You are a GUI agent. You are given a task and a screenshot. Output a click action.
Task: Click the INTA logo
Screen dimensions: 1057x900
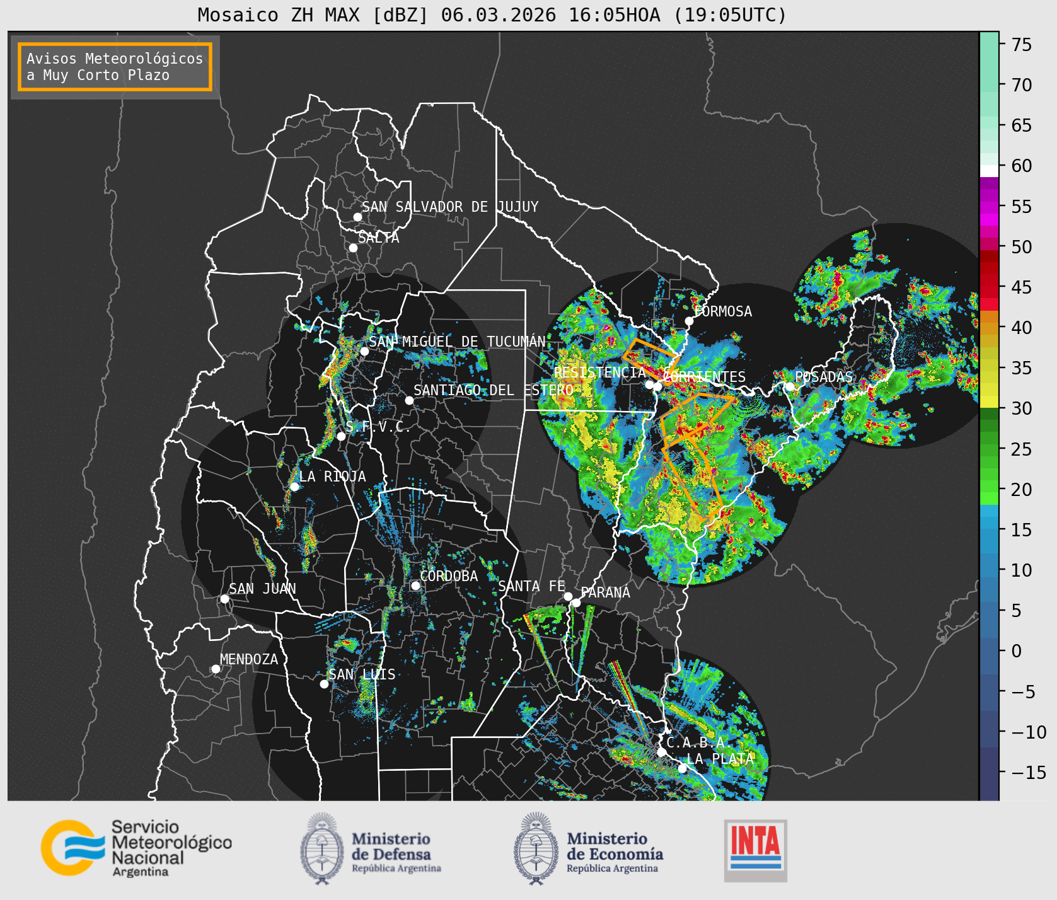[755, 850]
